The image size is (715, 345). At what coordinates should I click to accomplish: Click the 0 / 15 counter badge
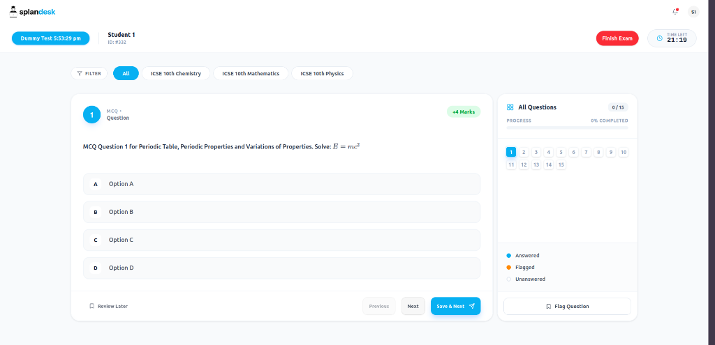[618, 107]
